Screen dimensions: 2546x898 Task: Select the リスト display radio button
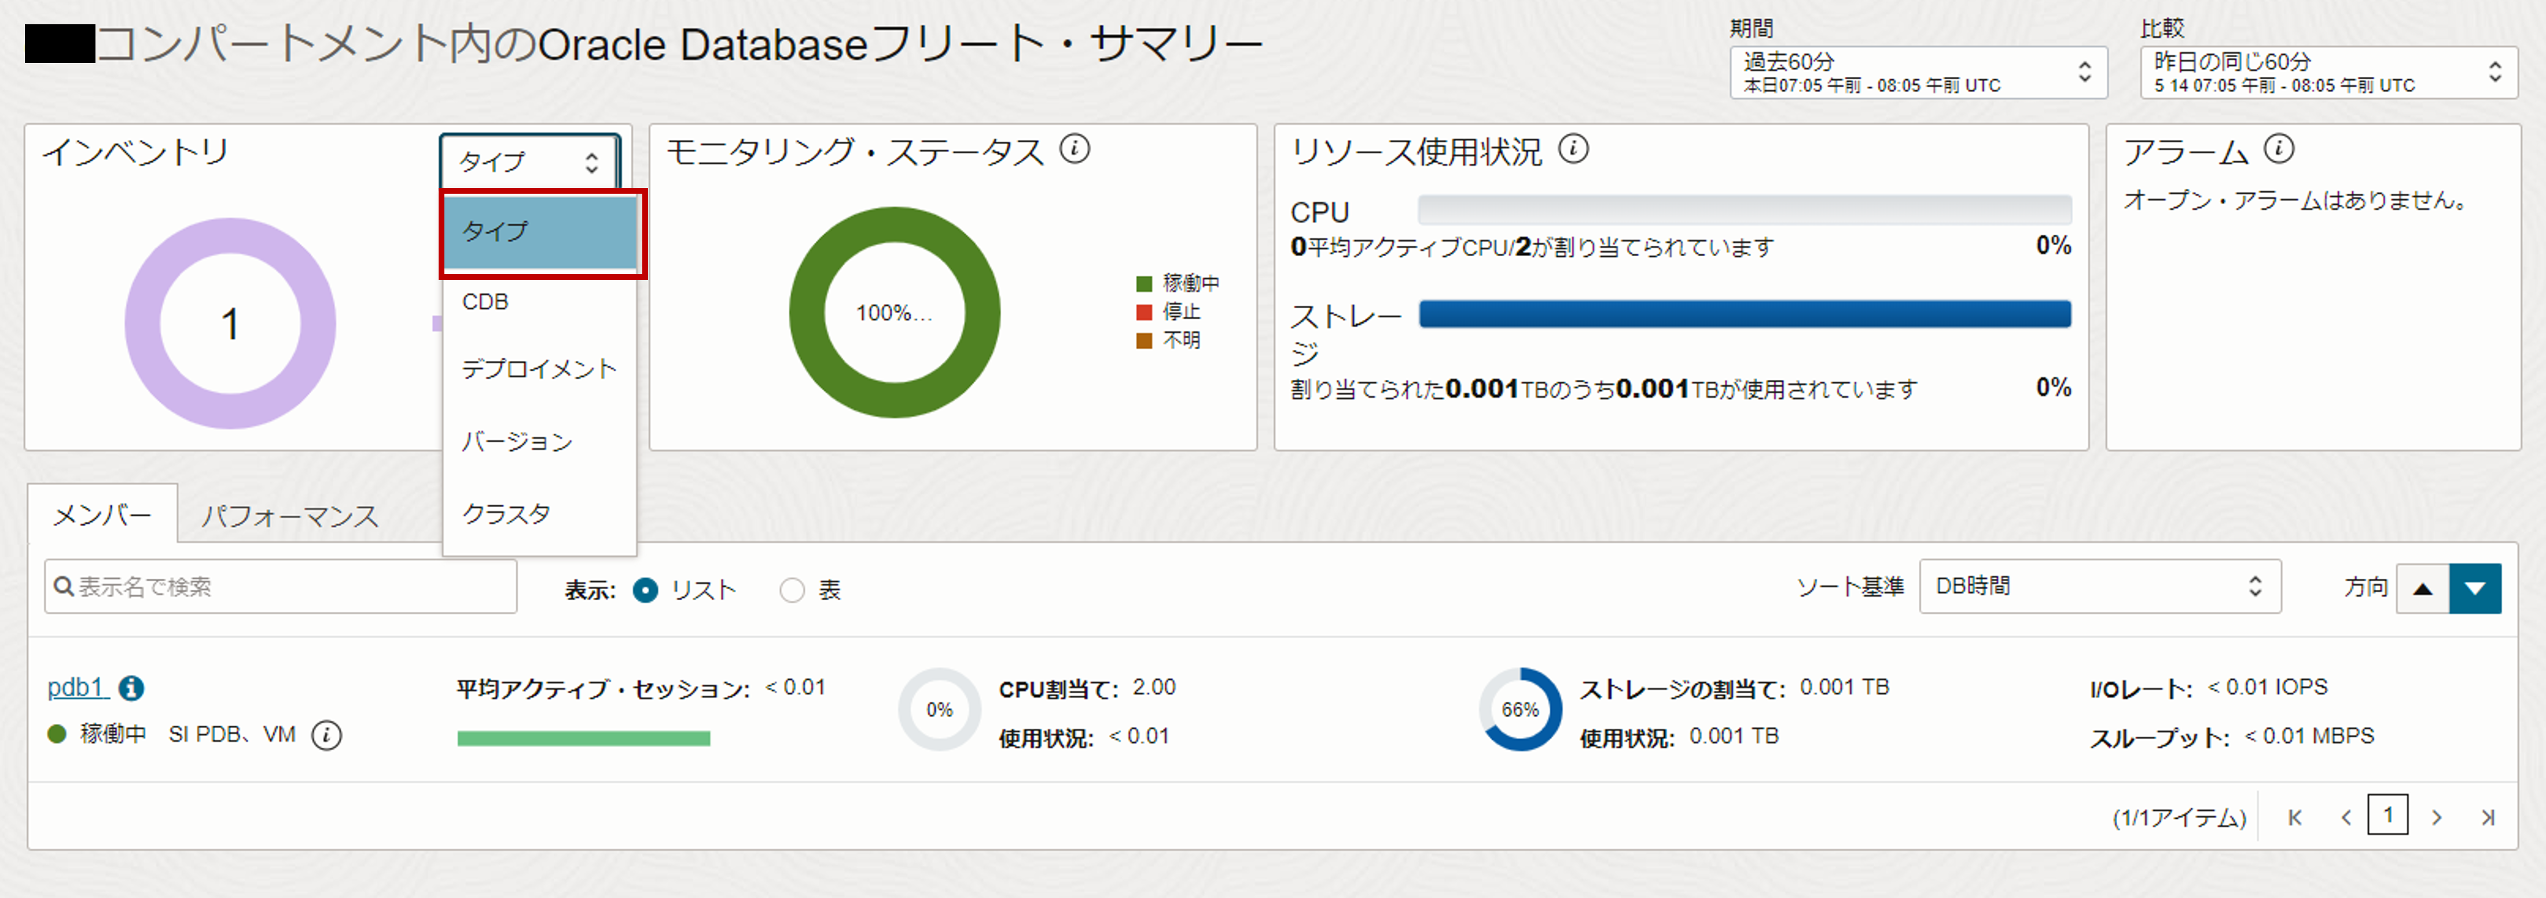tap(645, 590)
